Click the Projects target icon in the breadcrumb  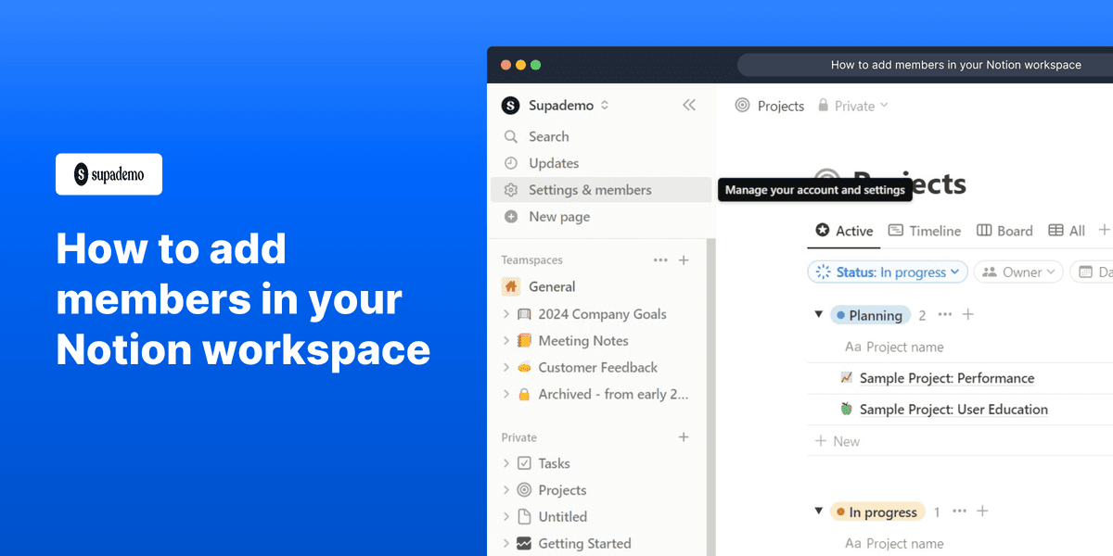click(742, 106)
